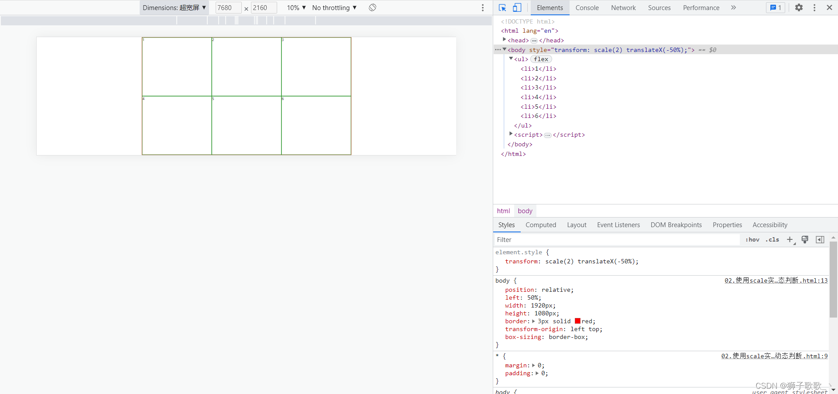
Task: Open device toolbar more options menu
Action: (483, 8)
